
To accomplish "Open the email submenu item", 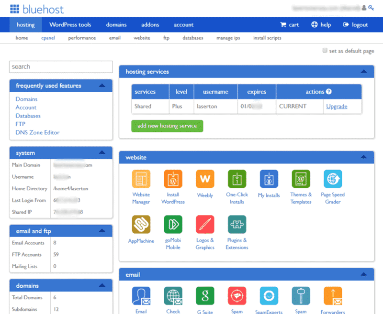I will [x=115, y=38].
